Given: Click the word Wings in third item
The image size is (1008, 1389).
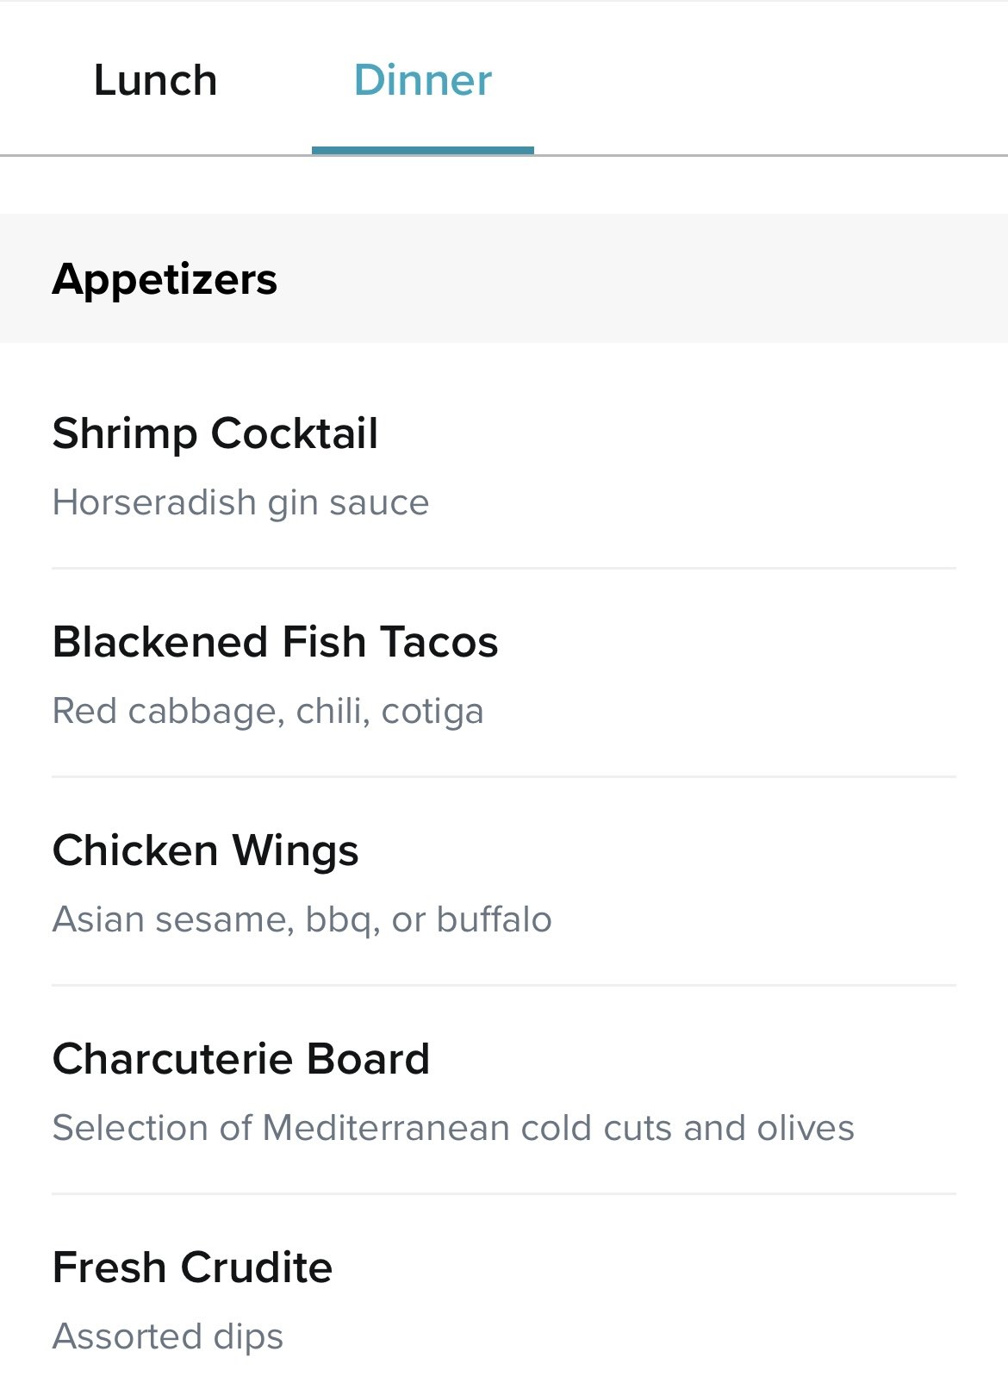Looking at the screenshot, I should pyautogui.click(x=296, y=851).
